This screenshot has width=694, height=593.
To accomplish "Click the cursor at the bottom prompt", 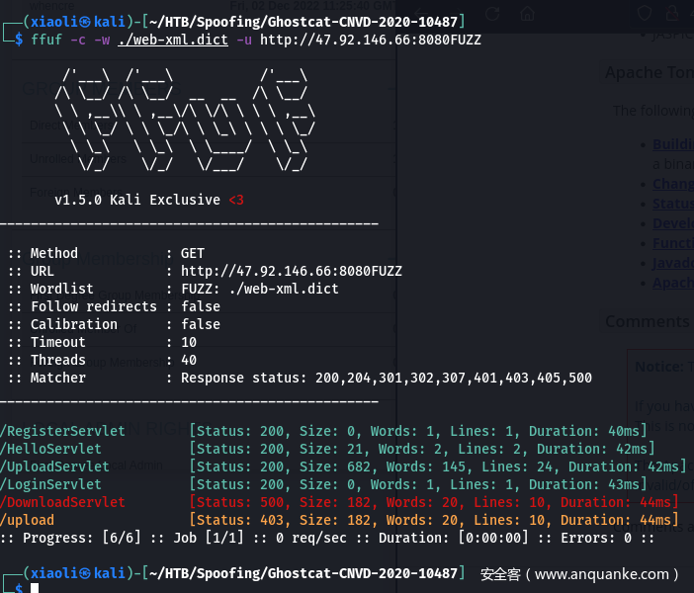I will pyautogui.click(x=35, y=588).
